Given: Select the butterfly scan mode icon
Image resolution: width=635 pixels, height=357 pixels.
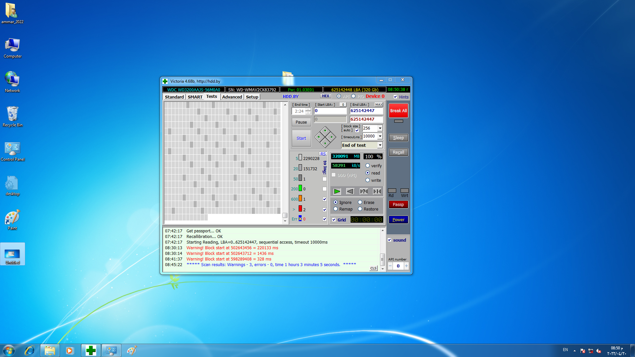Looking at the screenshot, I should click(377, 191).
